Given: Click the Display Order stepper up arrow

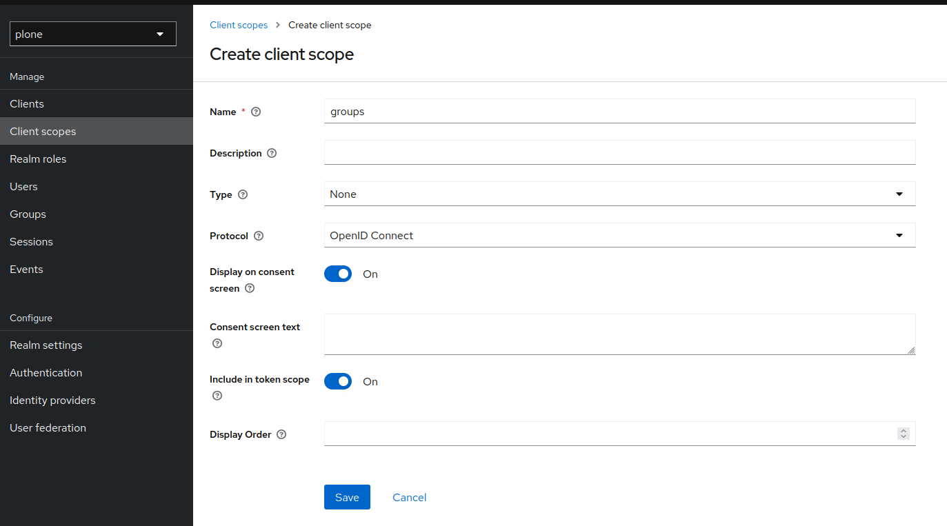Looking at the screenshot, I should click(904, 431).
